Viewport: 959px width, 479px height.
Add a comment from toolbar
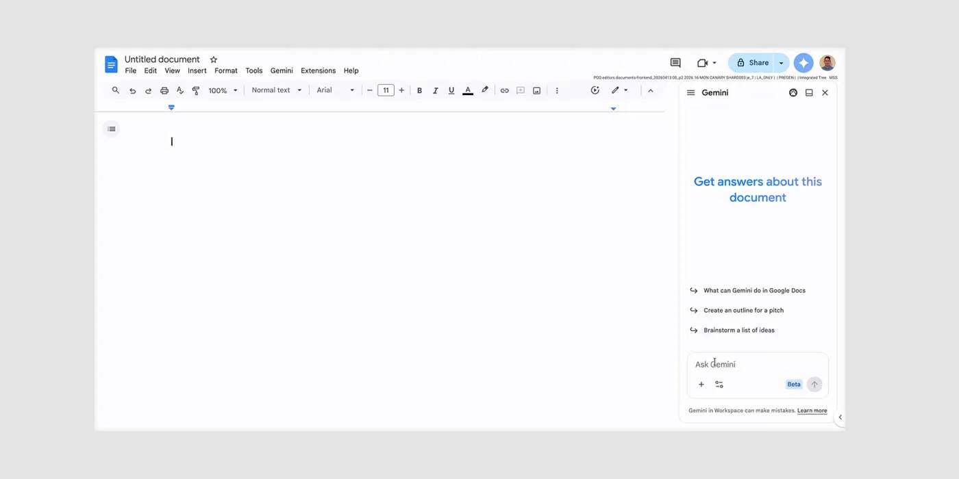(521, 90)
